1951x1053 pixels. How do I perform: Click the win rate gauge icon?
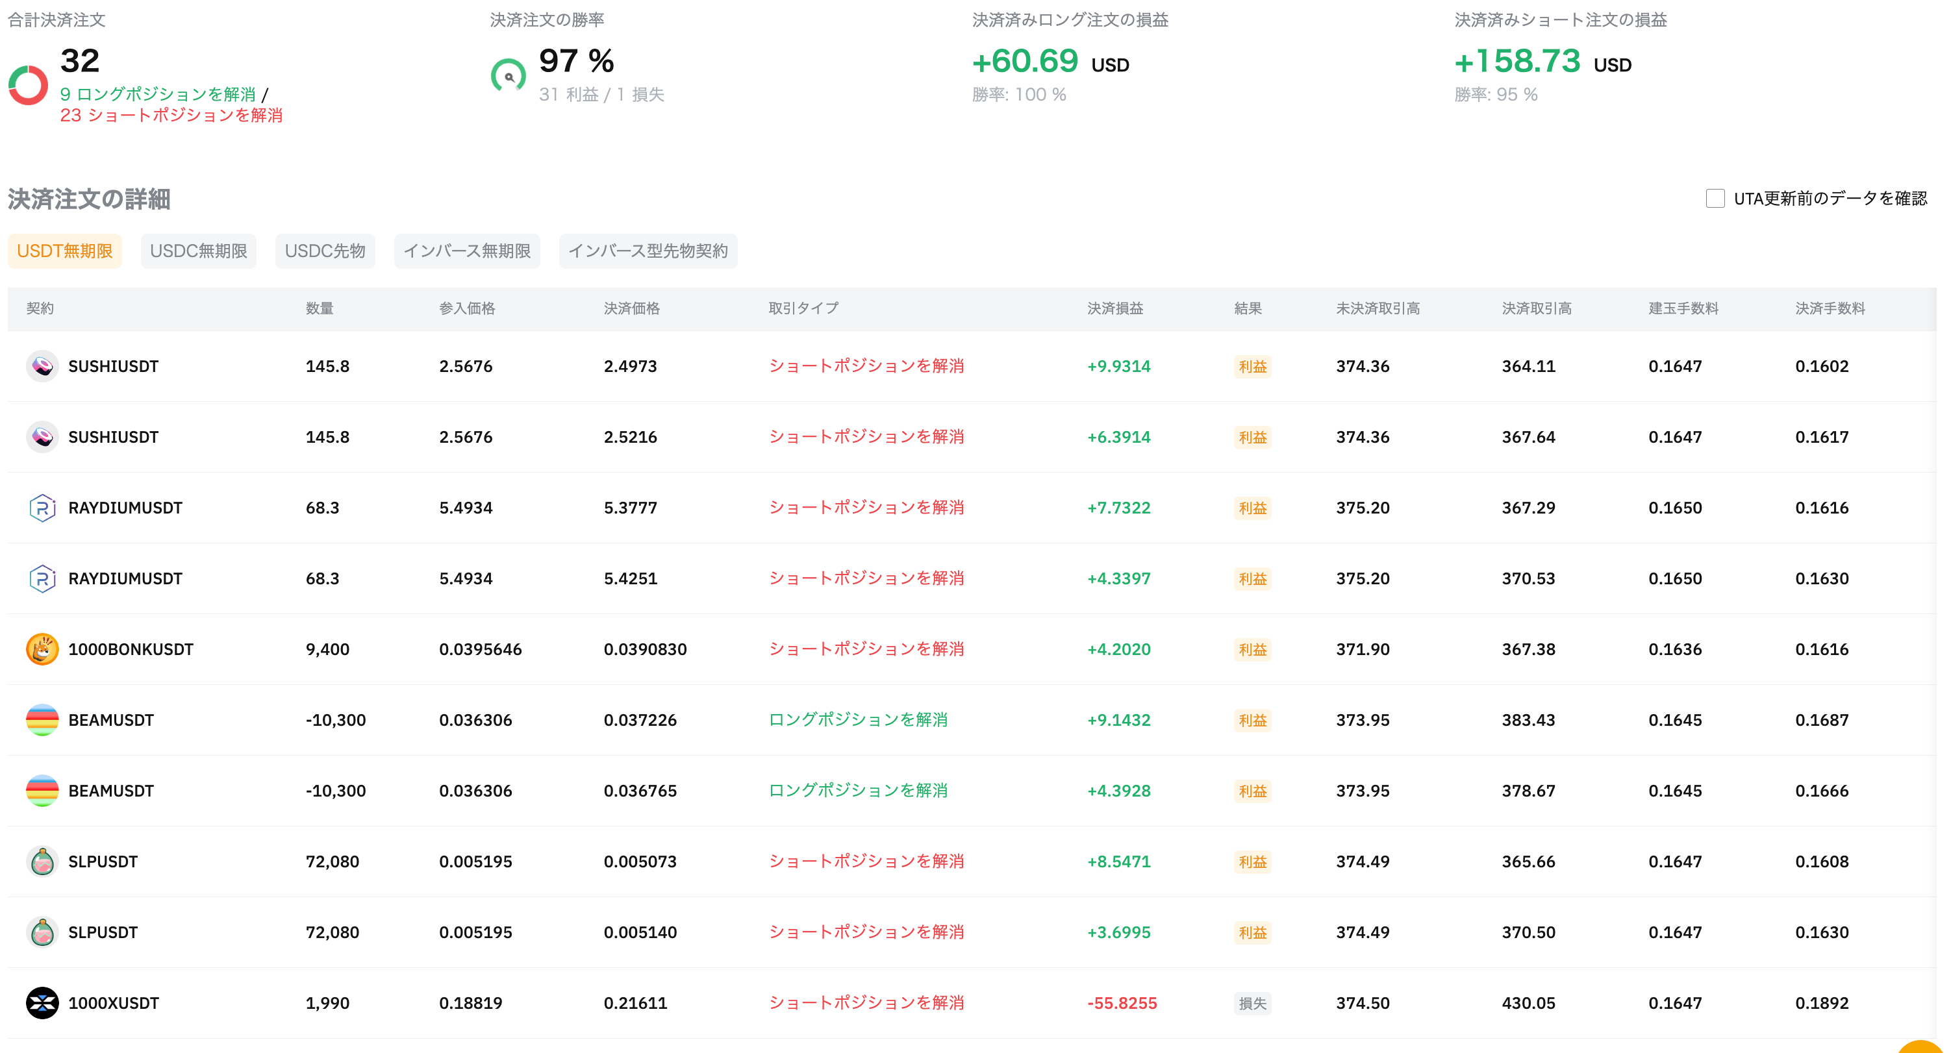(508, 77)
